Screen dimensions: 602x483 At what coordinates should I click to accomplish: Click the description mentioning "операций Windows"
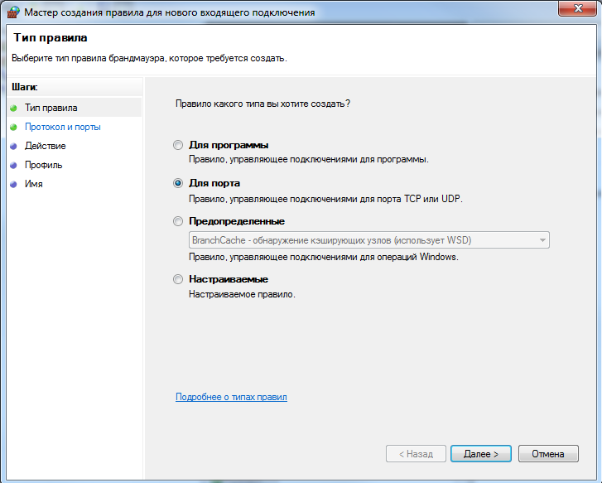pos(324,257)
